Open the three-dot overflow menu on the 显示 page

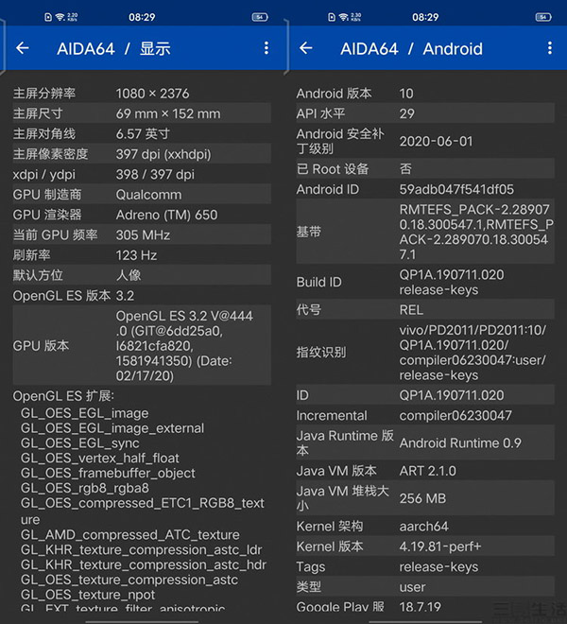click(x=266, y=48)
